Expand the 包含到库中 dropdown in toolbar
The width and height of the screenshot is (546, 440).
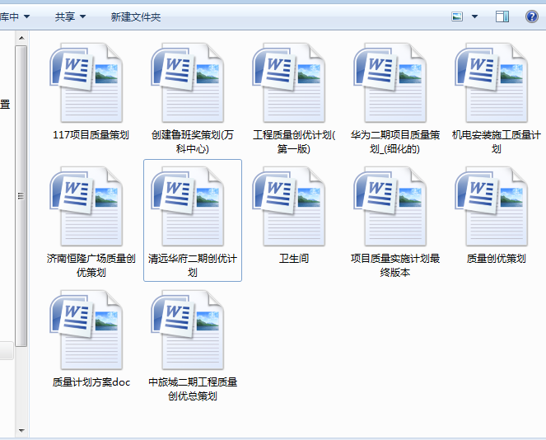(x=15, y=16)
